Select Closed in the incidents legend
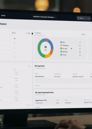 pos(64,55)
